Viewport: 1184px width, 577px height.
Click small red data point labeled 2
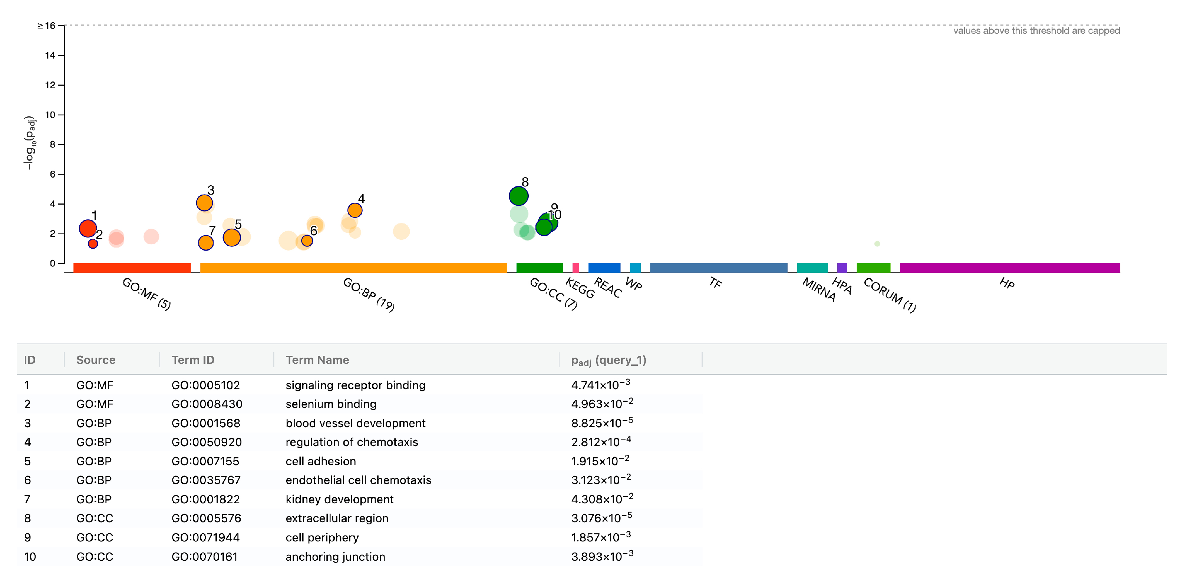tap(93, 244)
